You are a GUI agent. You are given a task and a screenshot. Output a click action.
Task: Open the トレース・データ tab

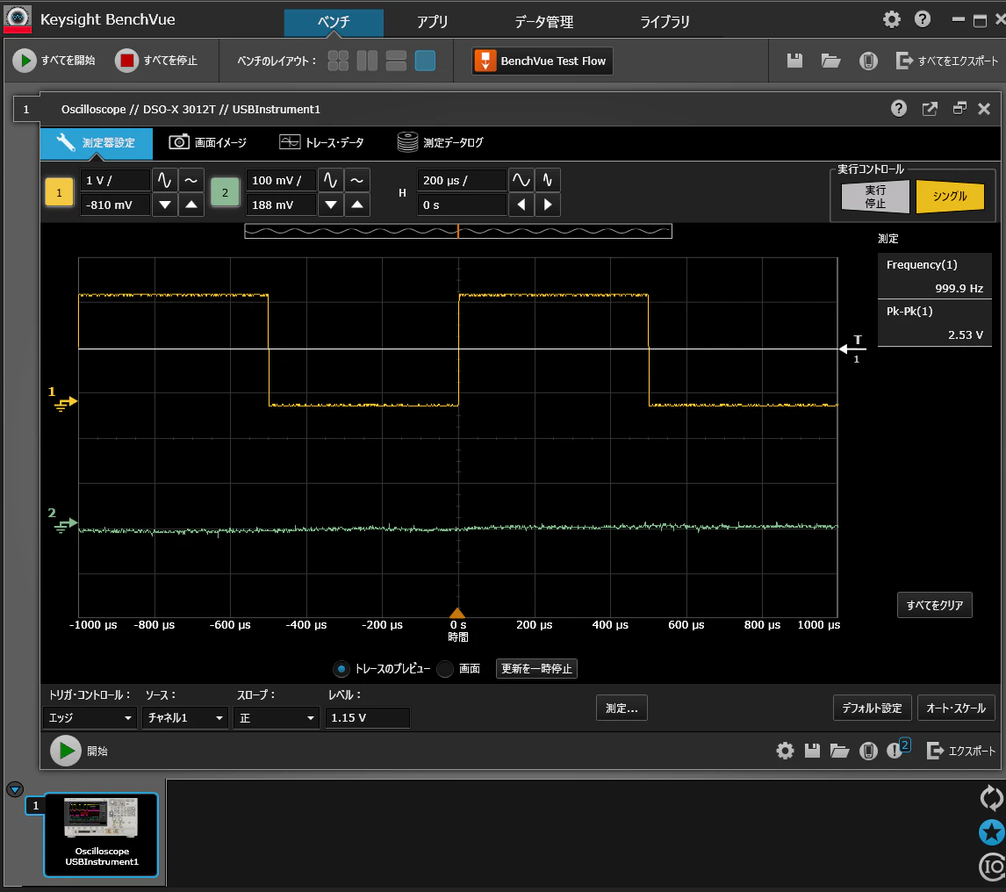[x=322, y=142]
